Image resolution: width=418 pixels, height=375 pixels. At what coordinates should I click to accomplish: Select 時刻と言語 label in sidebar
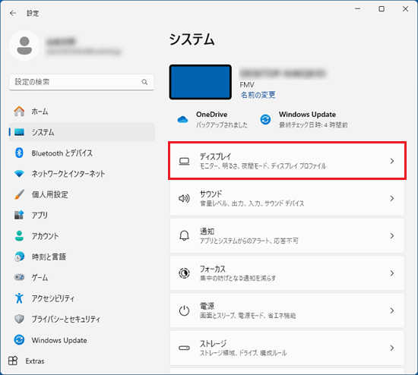point(49,257)
